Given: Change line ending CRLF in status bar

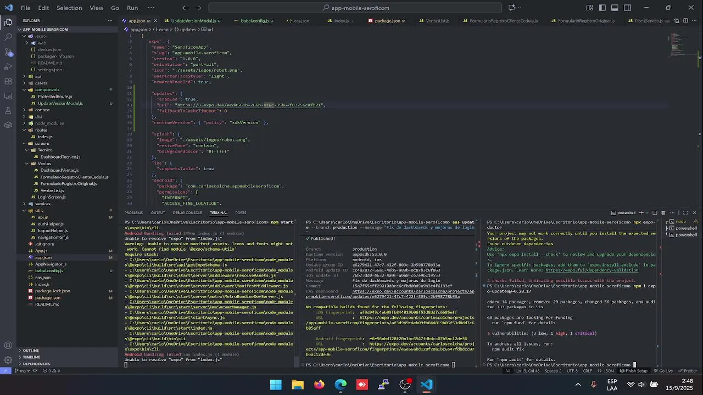Looking at the screenshot, I should click(x=587, y=371).
